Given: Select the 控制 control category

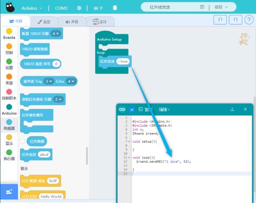Looking at the screenshot, I should 9,49.
